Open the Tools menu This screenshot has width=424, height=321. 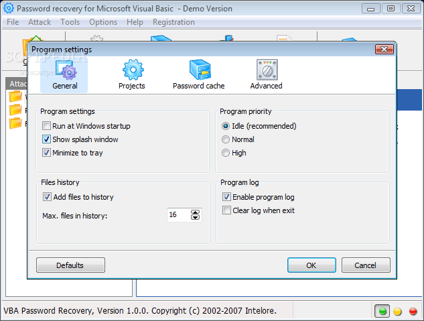70,22
